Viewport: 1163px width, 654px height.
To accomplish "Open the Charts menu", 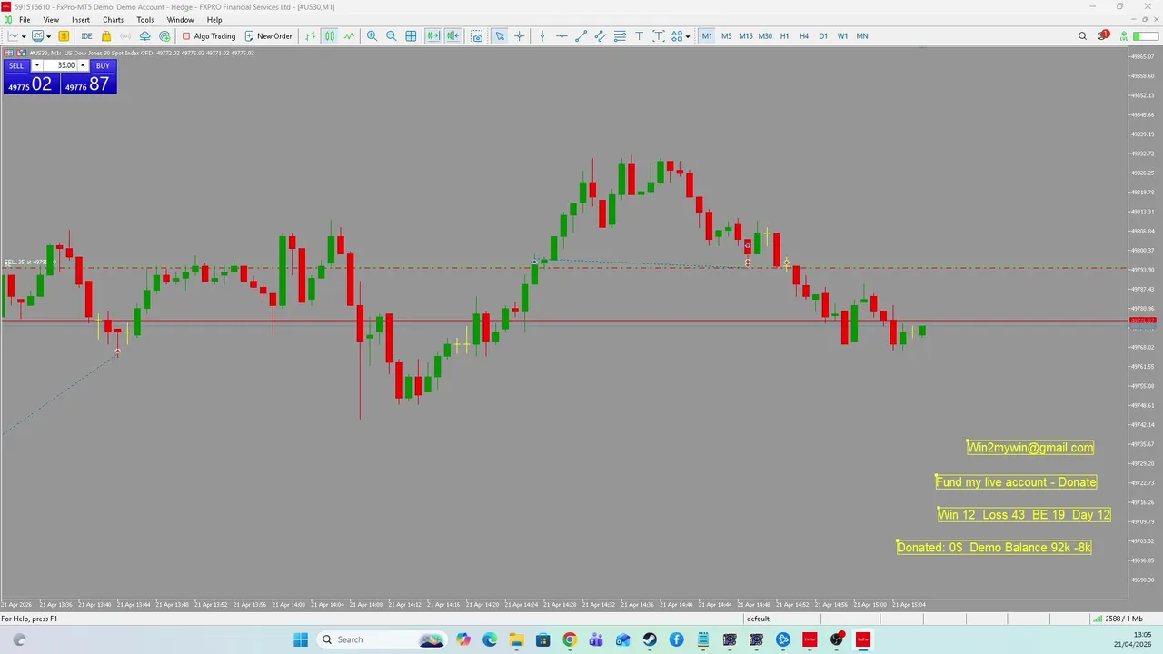I will point(113,20).
